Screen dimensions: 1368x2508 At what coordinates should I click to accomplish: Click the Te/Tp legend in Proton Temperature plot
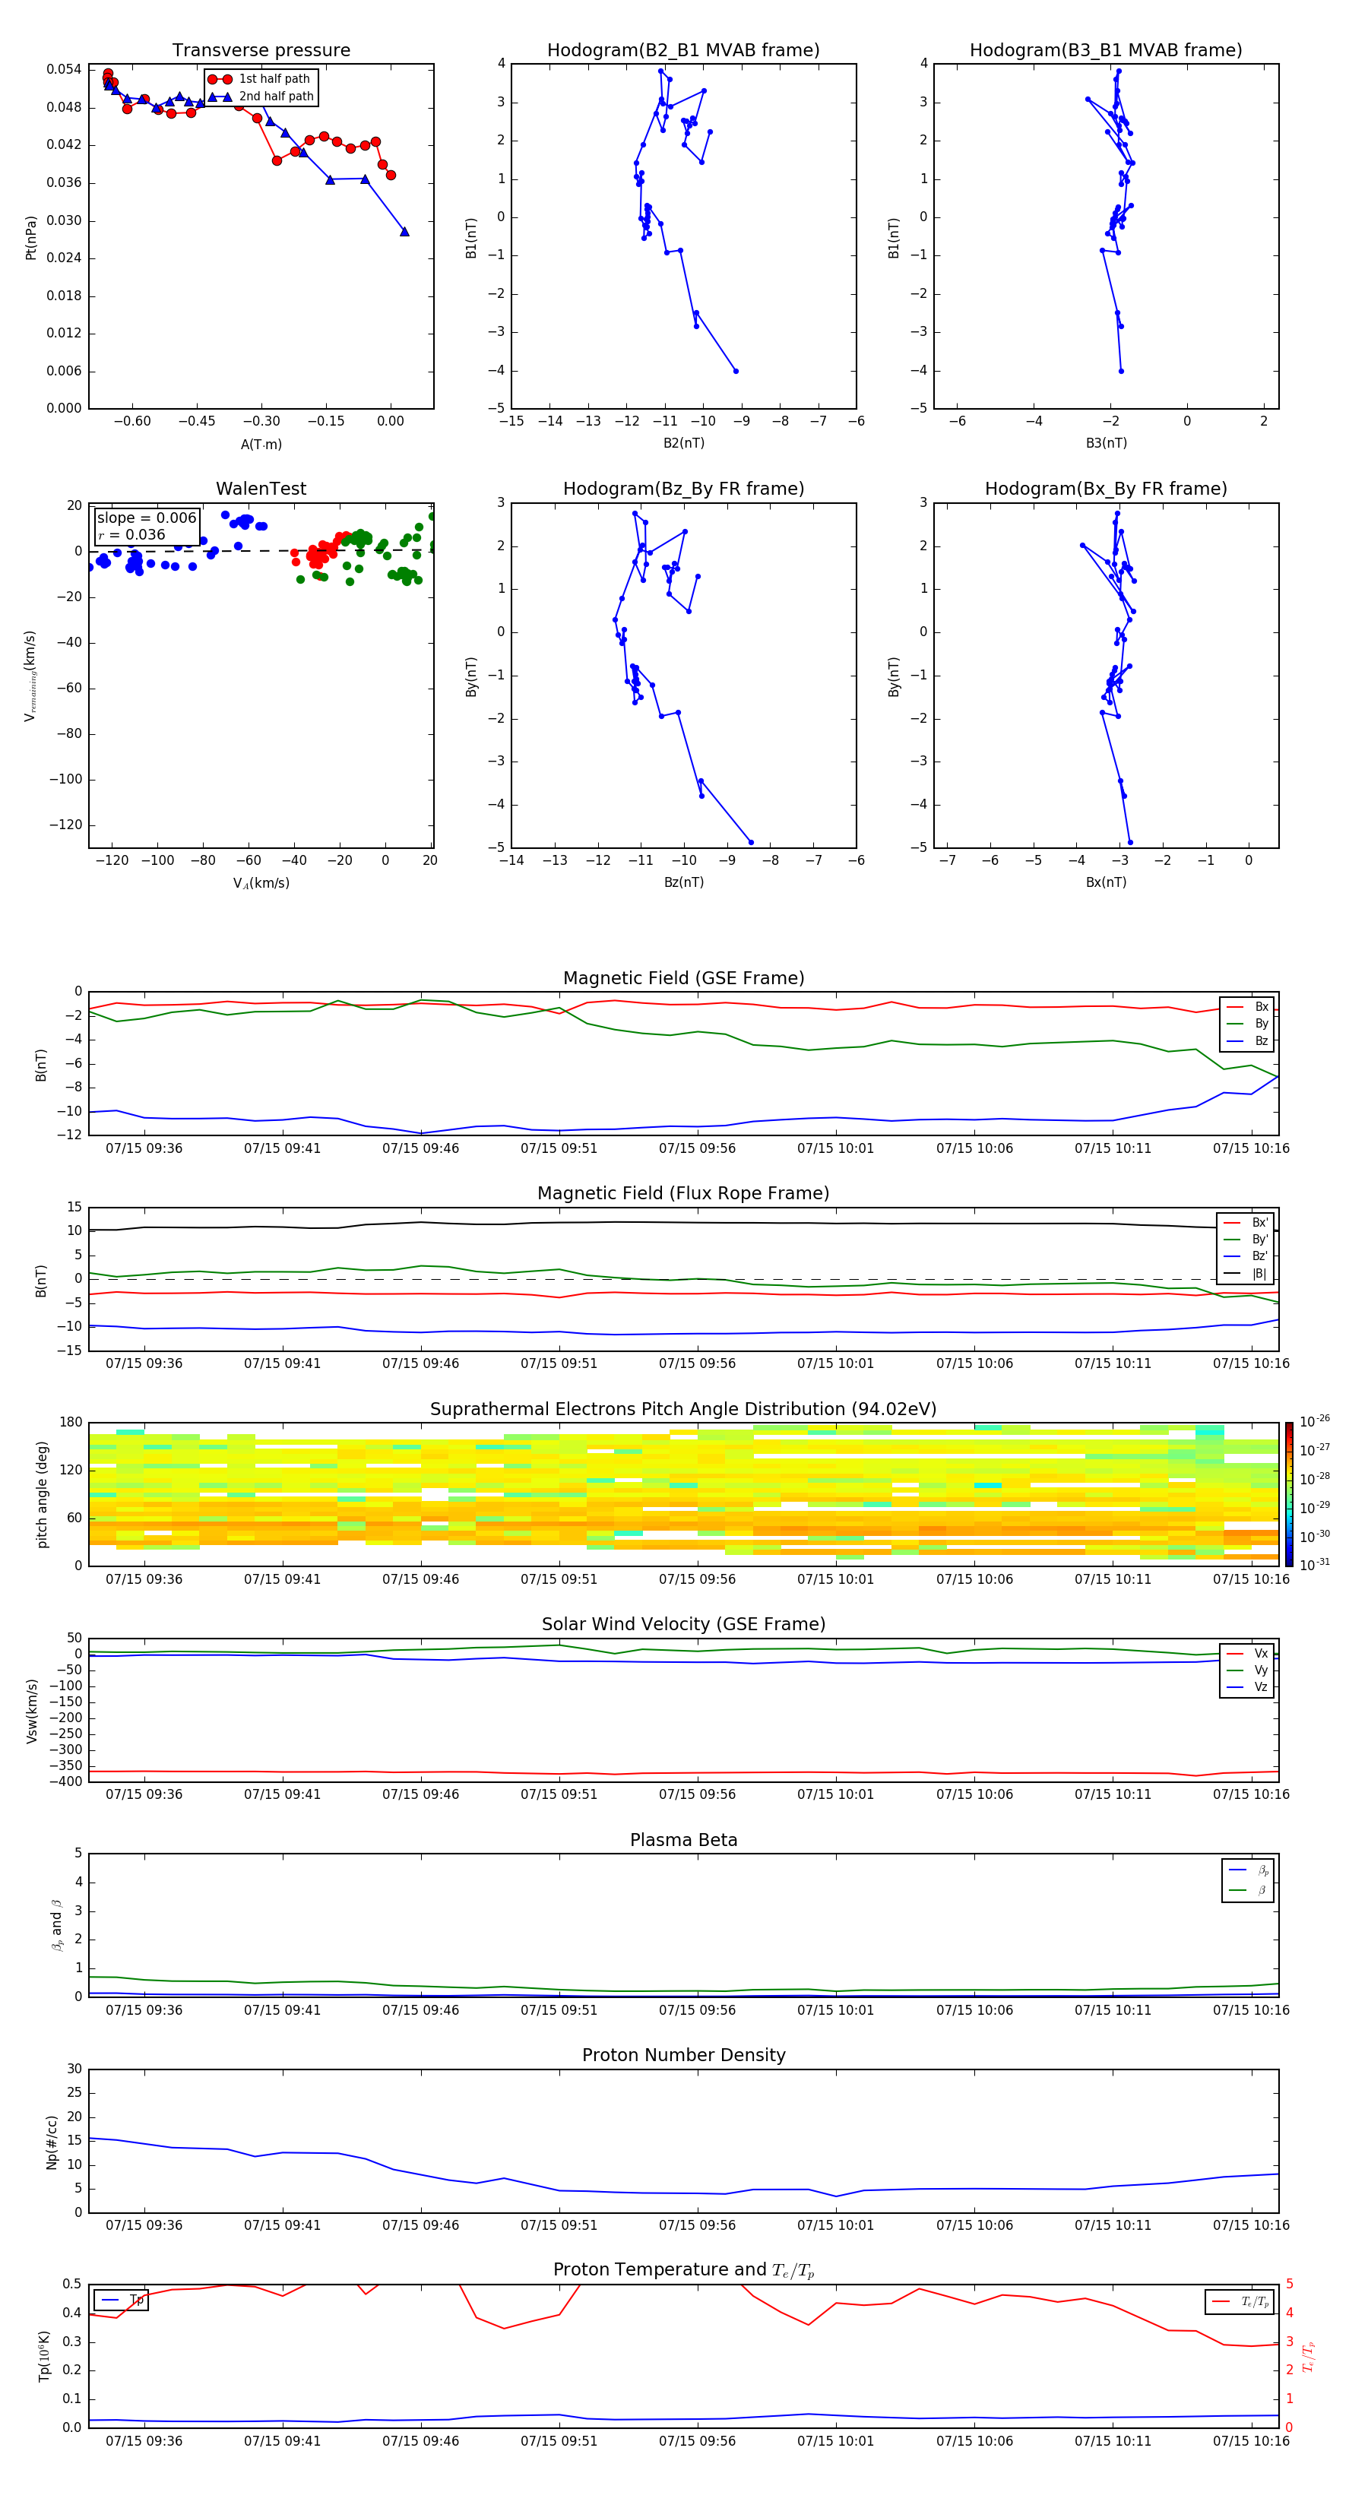point(1240,2301)
